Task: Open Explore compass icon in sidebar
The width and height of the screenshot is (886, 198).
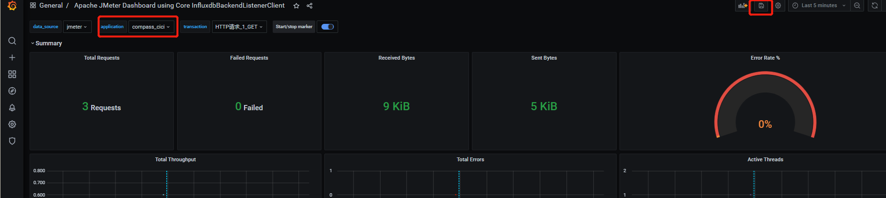Action: coord(12,91)
